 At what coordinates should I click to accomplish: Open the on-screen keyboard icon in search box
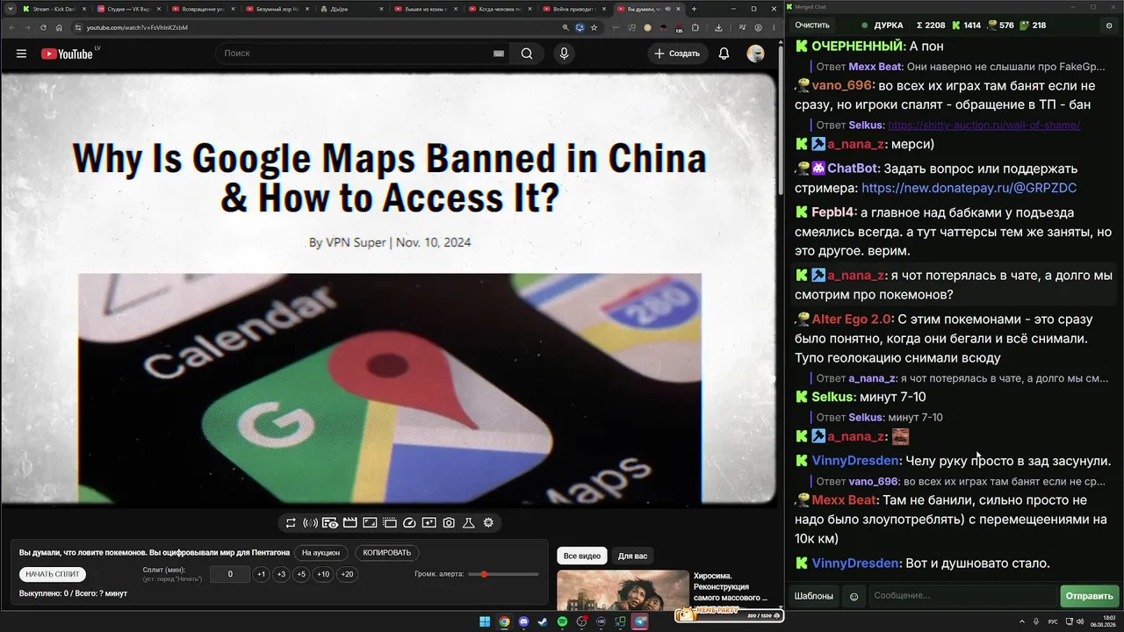tap(499, 54)
